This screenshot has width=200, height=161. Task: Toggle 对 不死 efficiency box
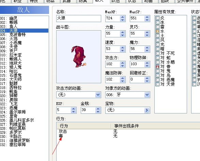click(157, 53)
